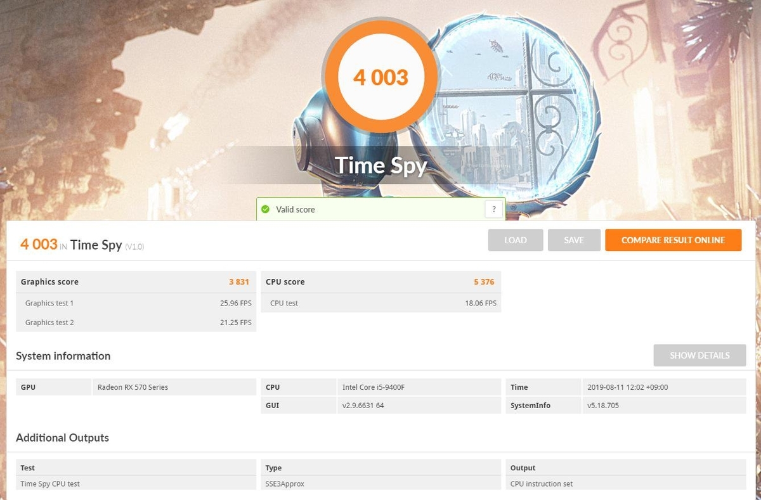
Task: Click the 4 003 score in the result header
Action: point(39,244)
